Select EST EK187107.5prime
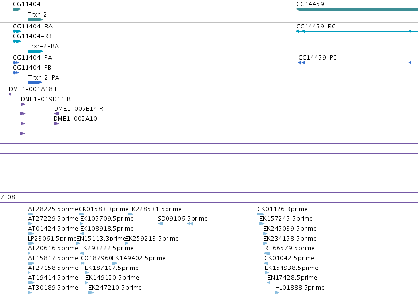 111,268
